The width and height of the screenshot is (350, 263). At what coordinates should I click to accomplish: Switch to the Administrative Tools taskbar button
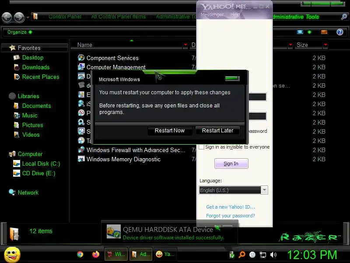pyautogui.click(x=141, y=254)
